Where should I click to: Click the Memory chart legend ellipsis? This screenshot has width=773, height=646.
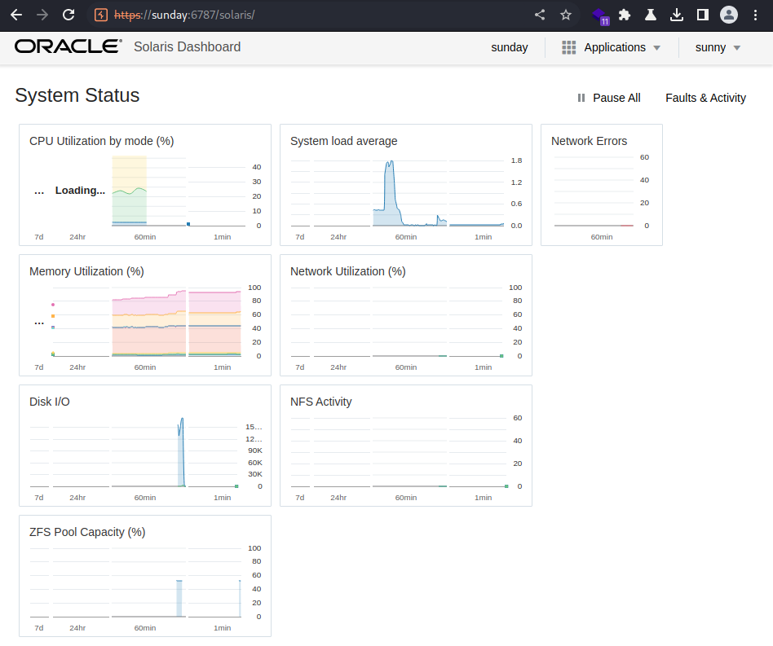tap(39, 323)
